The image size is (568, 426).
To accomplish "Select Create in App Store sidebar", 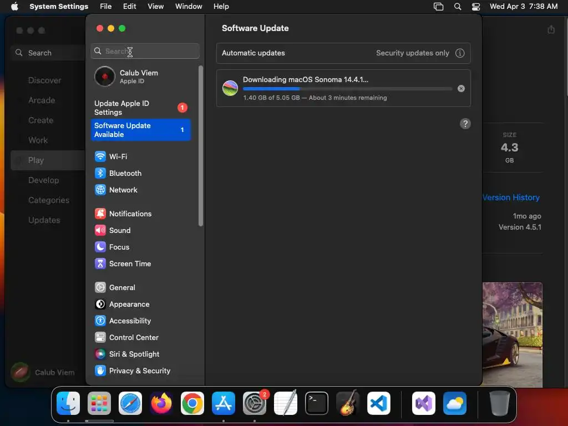I will pos(41,120).
